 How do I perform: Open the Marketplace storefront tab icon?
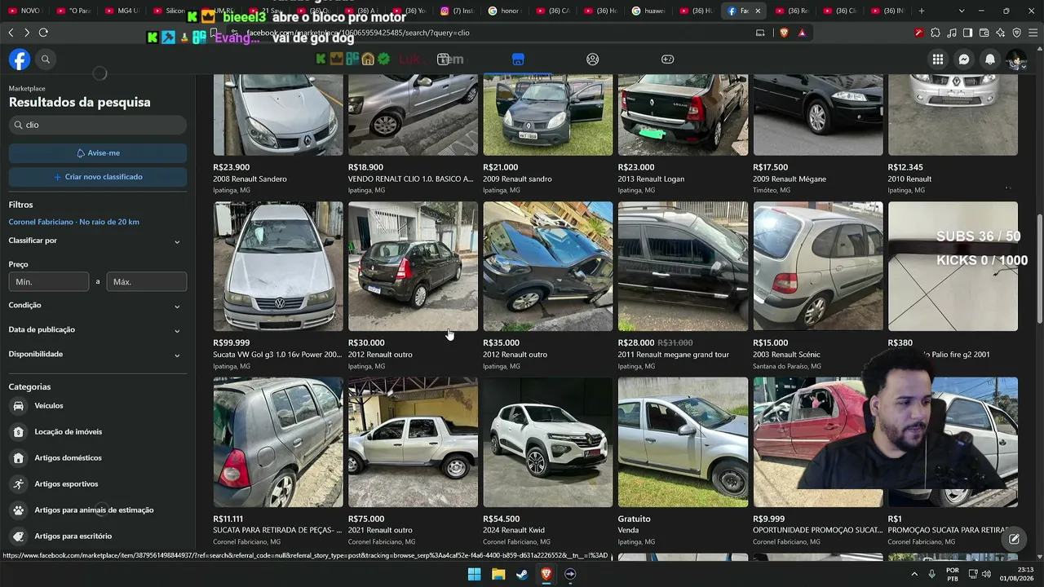pyautogui.click(x=518, y=60)
